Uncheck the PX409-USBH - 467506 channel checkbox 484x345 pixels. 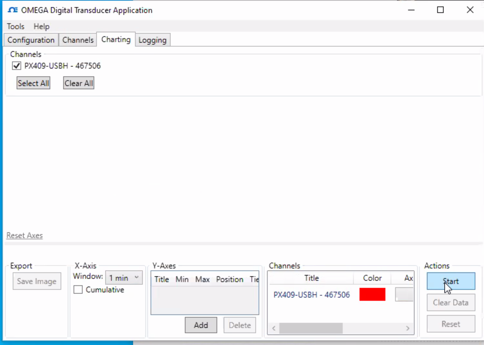17,66
